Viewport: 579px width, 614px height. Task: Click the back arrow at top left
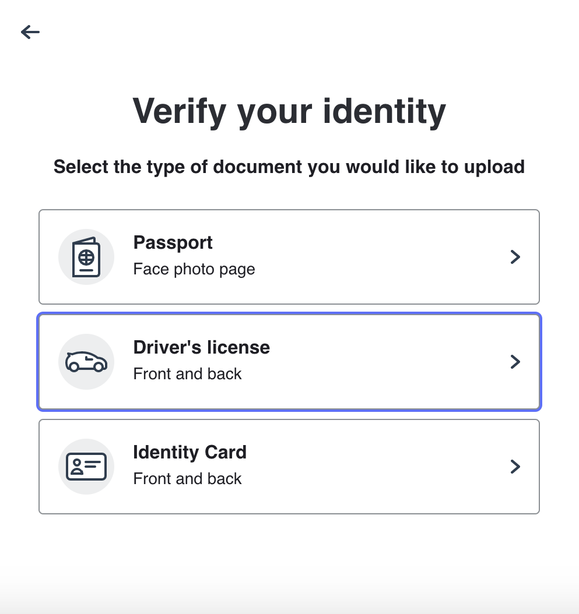coord(30,32)
